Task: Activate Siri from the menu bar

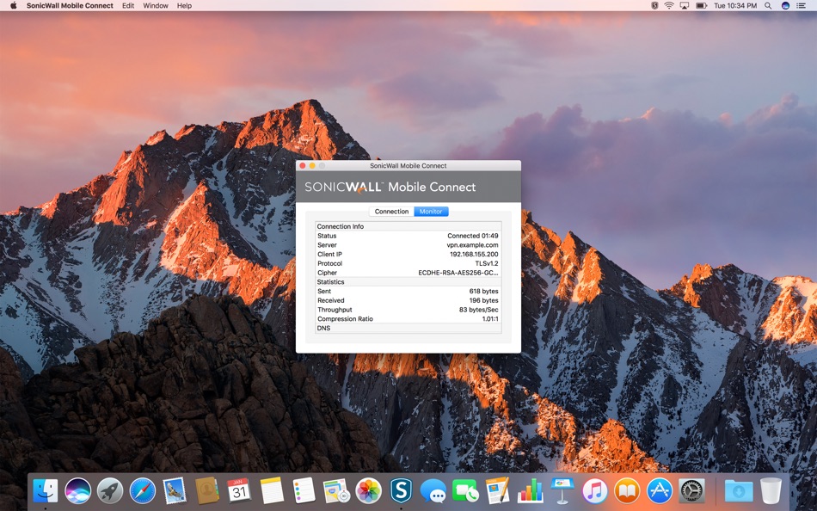Action: click(784, 6)
